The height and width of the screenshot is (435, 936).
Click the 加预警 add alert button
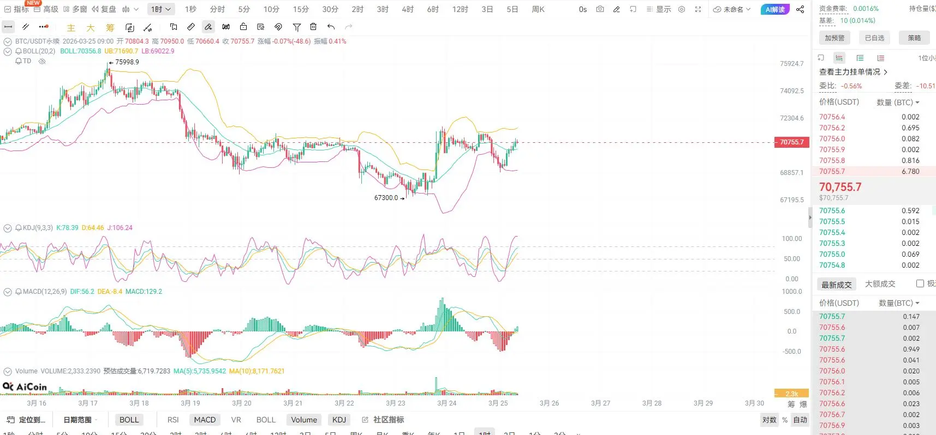[834, 38]
